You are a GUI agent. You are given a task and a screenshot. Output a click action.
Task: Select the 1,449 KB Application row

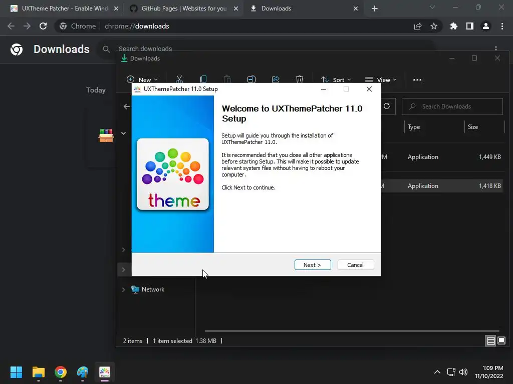[442, 157]
